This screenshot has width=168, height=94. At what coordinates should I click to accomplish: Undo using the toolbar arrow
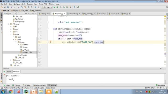12,7
